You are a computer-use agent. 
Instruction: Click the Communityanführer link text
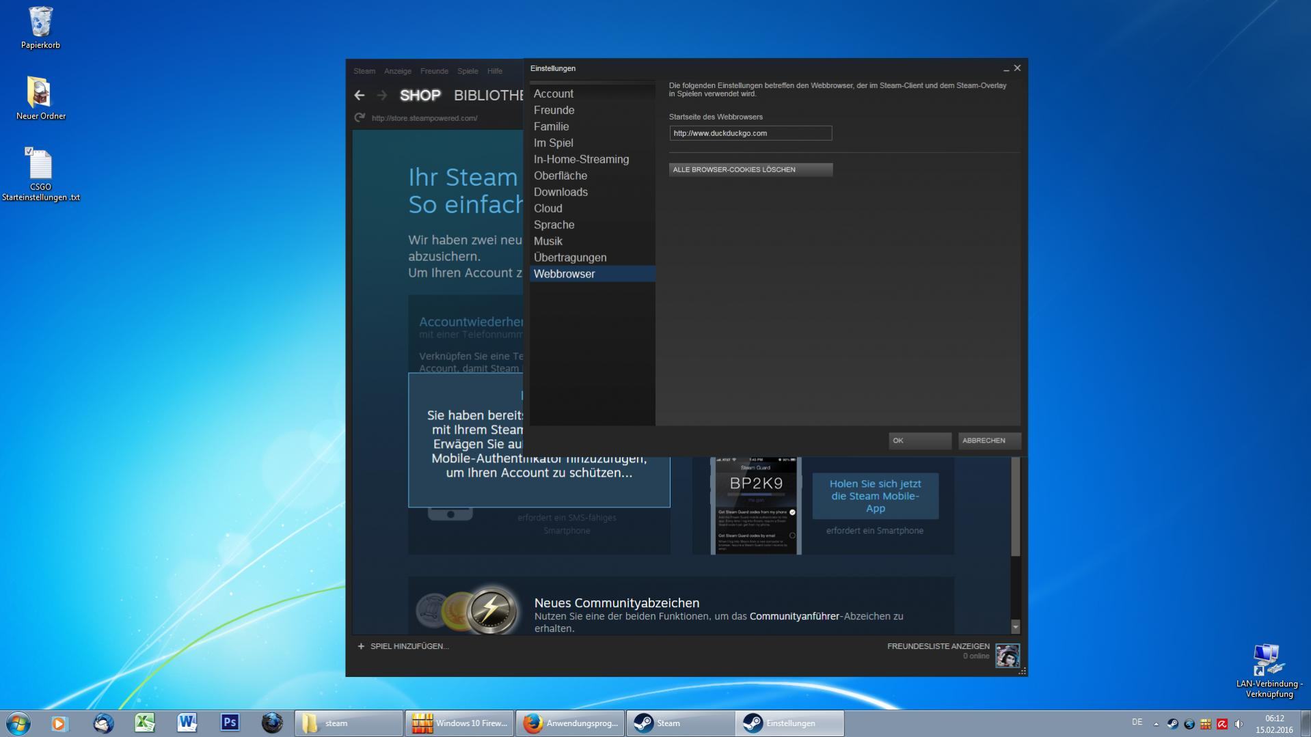(x=794, y=616)
